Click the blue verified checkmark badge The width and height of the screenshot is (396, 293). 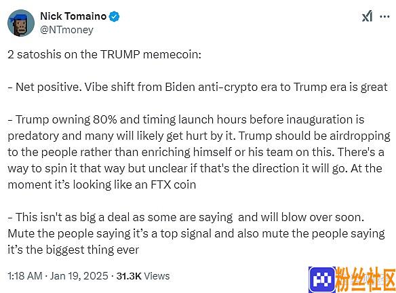click(114, 17)
